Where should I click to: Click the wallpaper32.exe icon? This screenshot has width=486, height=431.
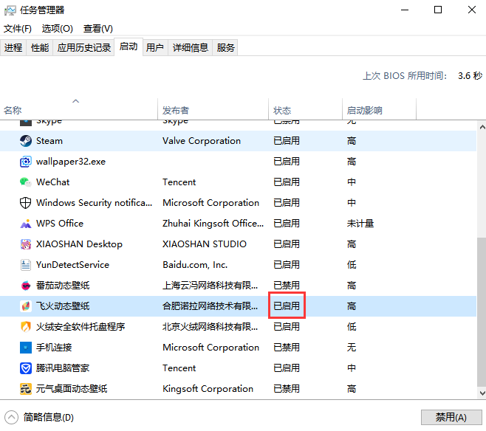[x=26, y=162]
